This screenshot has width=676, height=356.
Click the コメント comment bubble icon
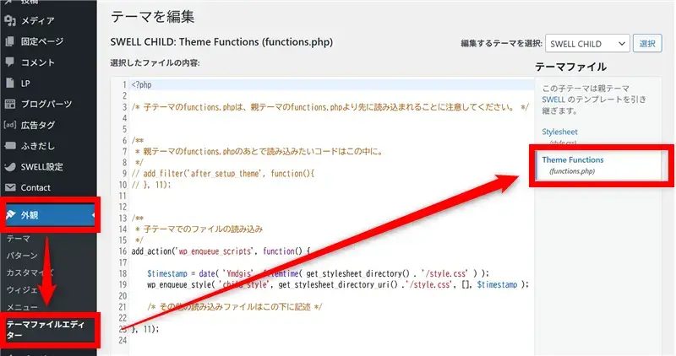(x=10, y=62)
